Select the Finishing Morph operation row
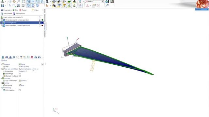 click(x=22, y=23)
